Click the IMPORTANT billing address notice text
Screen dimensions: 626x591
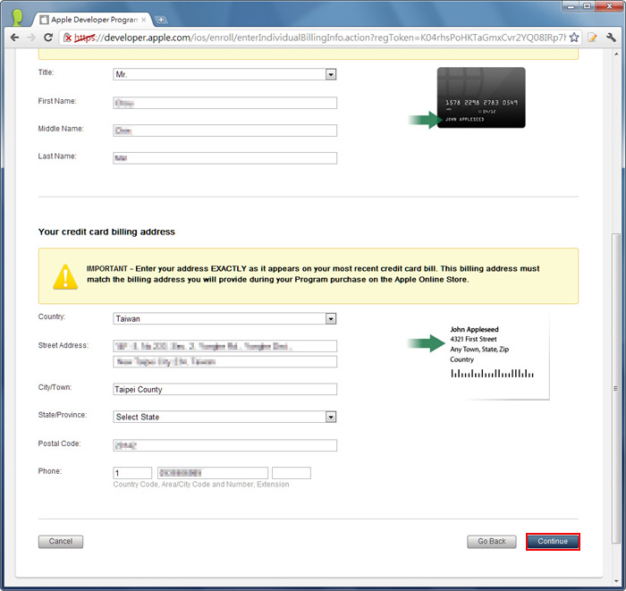tap(313, 274)
